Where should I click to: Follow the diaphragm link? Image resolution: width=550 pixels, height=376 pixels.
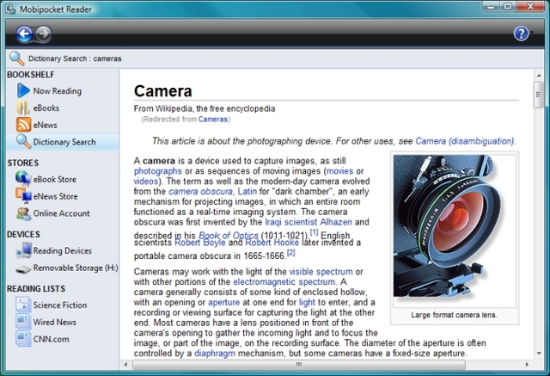point(215,353)
